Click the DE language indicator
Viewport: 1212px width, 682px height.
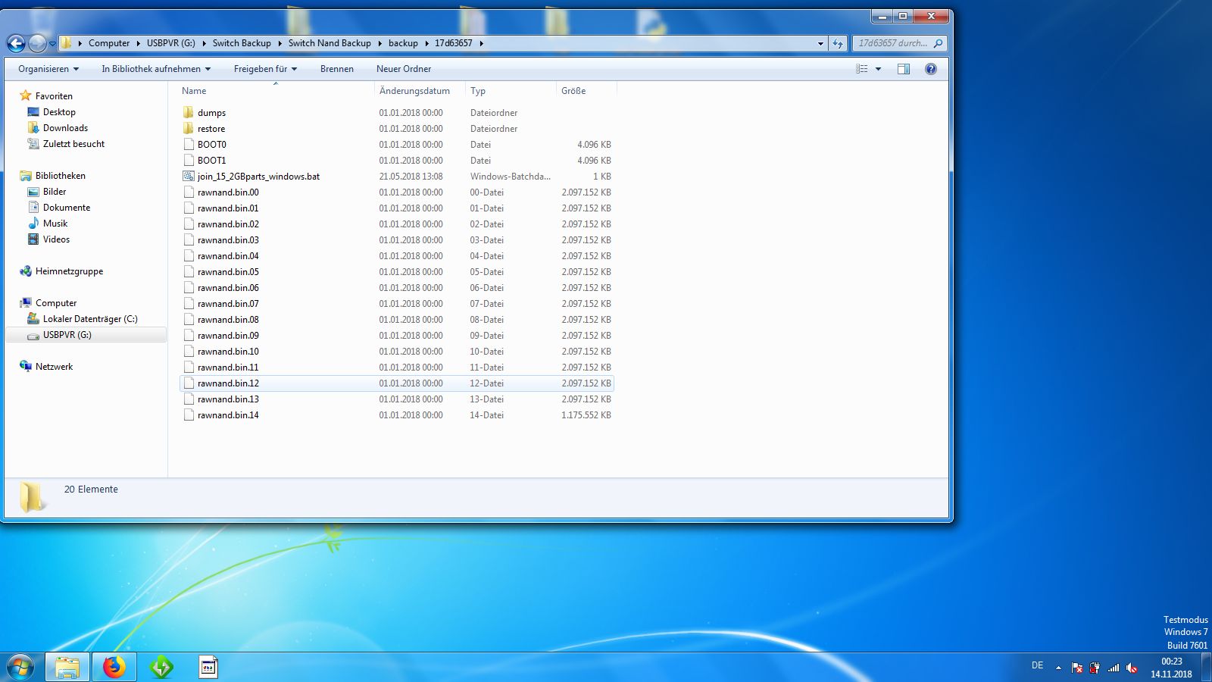tap(1037, 665)
